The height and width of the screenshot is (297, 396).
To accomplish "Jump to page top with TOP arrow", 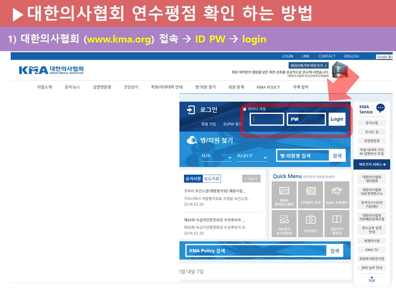I will point(372,279).
